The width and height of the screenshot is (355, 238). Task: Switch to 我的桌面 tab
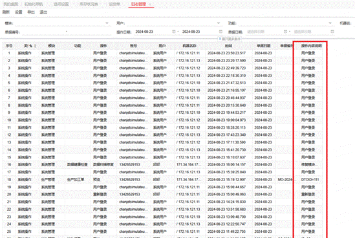pyautogui.click(x=10, y=4)
